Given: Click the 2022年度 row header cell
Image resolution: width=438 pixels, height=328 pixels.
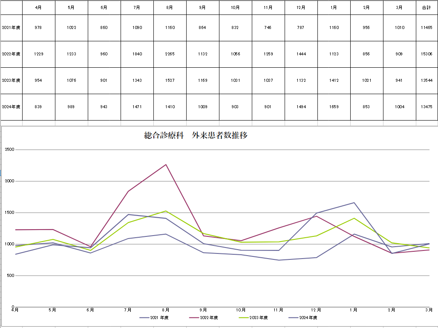Looking at the screenshot, I should point(11,54).
